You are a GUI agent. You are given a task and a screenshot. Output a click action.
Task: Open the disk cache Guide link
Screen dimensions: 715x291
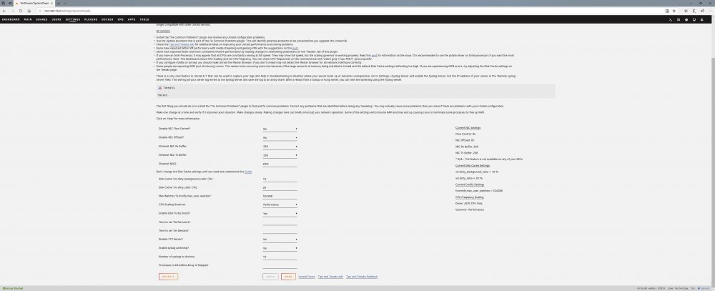[x=248, y=172]
